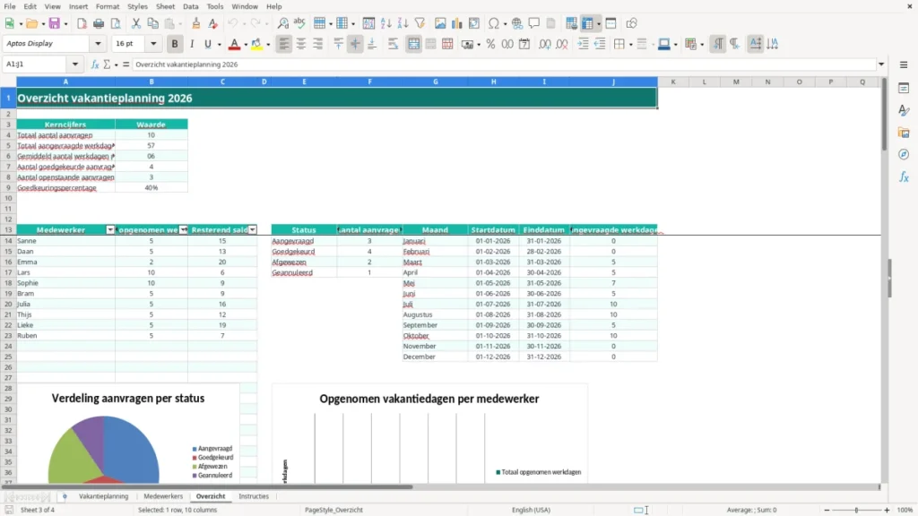Click the Insert Chart icon
Image resolution: width=918 pixels, height=516 pixels.
click(x=457, y=23)
